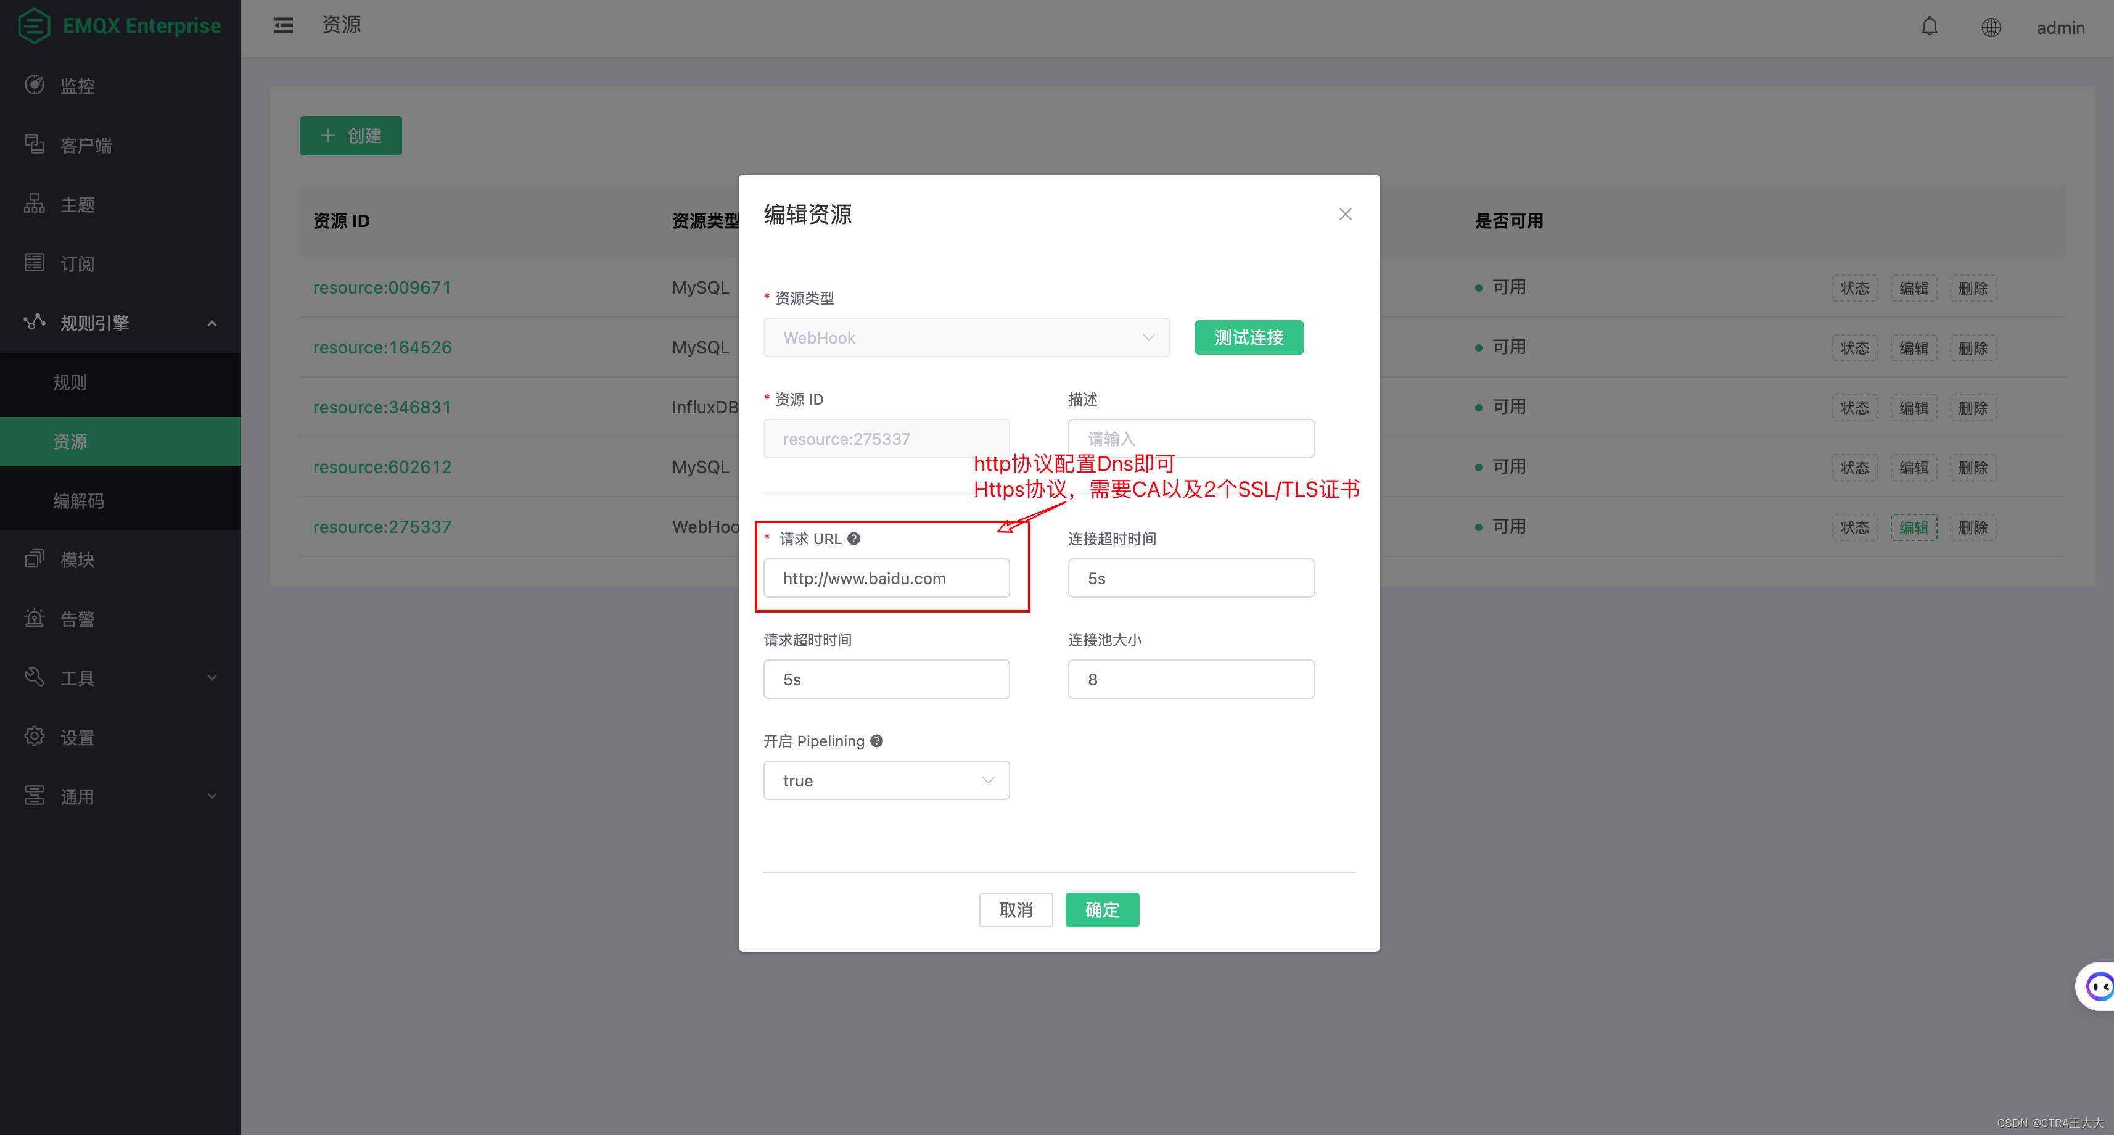
Task: Click the 是否可用 column header
Action: click(x=1508, y=221)
